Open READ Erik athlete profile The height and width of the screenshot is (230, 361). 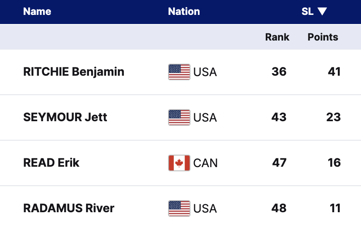51,163
